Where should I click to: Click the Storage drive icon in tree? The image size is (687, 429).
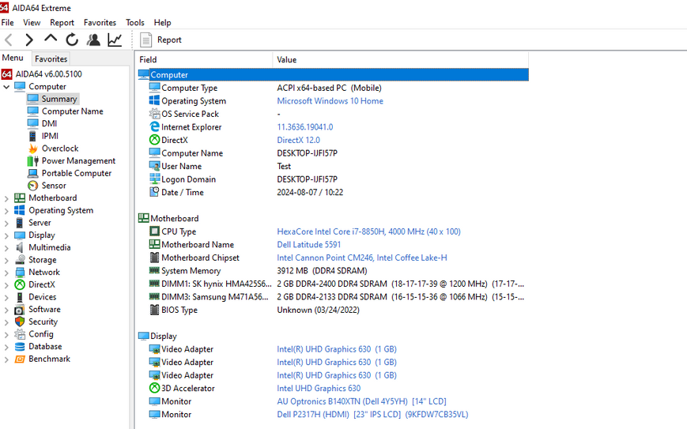[20, 260]
